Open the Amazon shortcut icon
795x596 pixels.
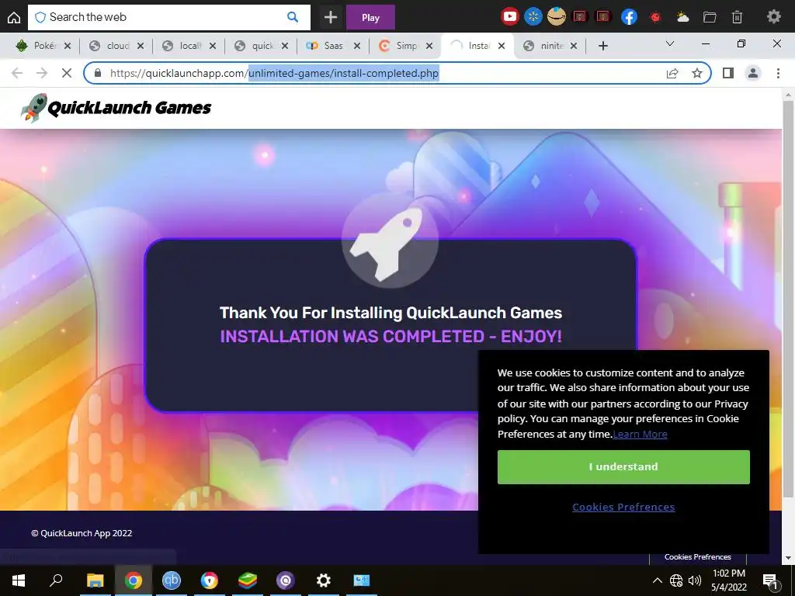click(x=556, y=17)
